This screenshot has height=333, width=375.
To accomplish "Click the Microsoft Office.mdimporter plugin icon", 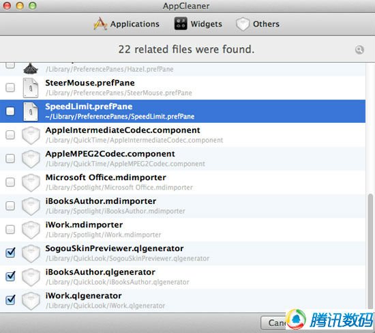I will [x=31, y=183].
